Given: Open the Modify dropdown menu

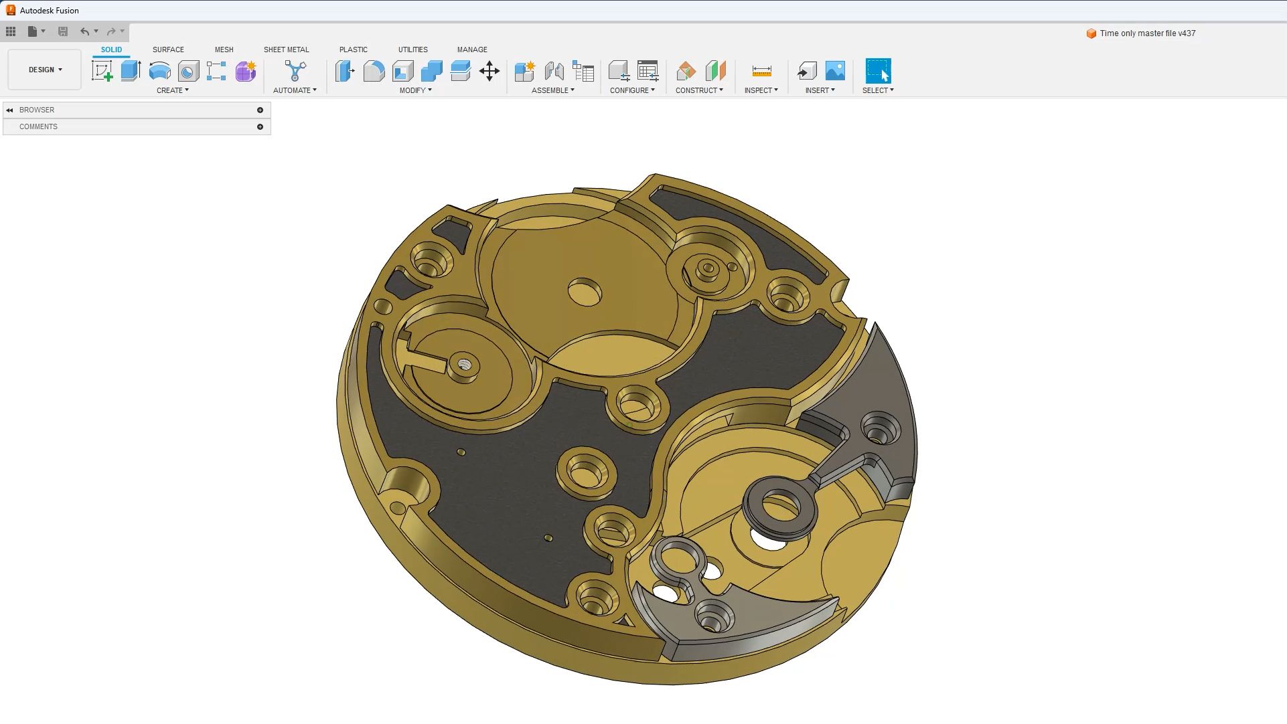Looking at the screenshot, I should 415,90.
